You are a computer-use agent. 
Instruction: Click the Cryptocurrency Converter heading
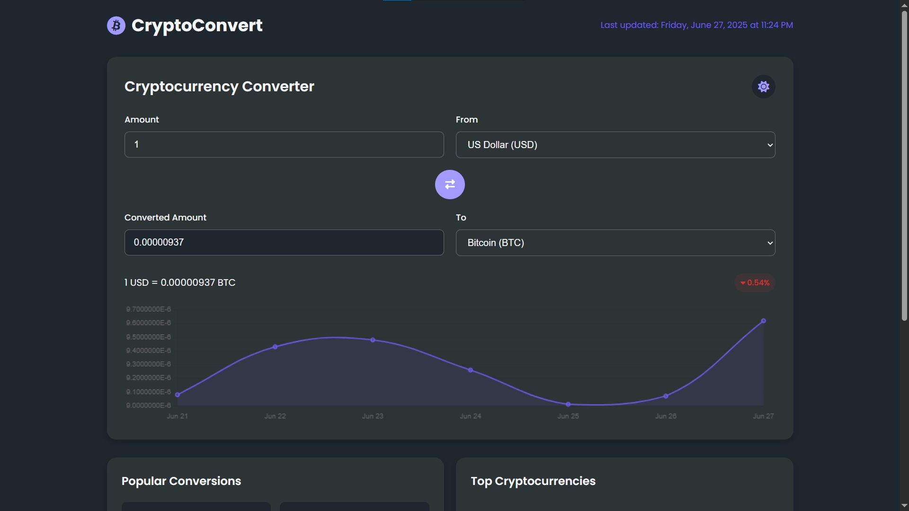pos(219,87)
